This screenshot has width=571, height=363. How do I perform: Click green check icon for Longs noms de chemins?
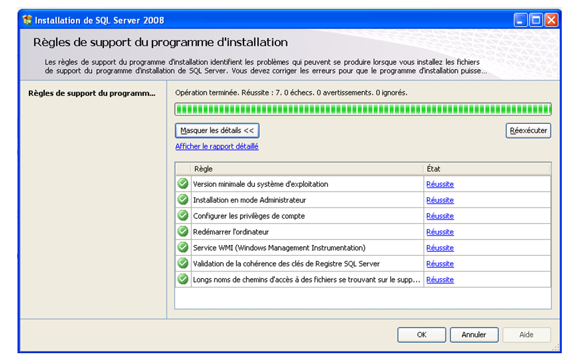(x=183, y=280)
